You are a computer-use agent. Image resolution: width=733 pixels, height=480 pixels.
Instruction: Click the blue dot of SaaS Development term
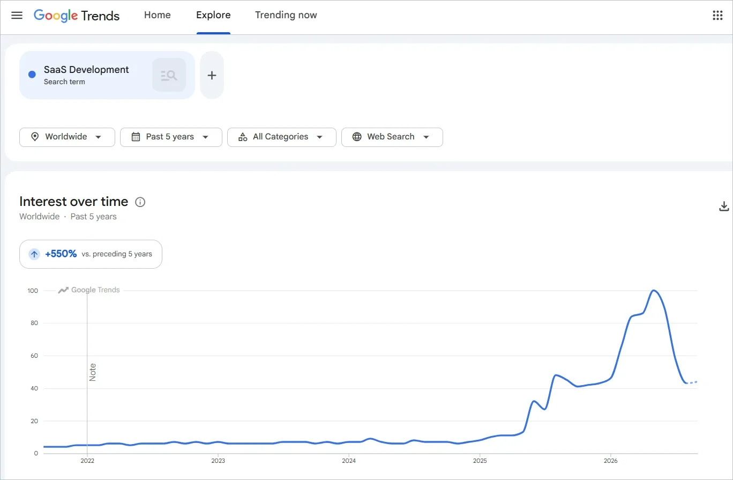pos(32,75)
